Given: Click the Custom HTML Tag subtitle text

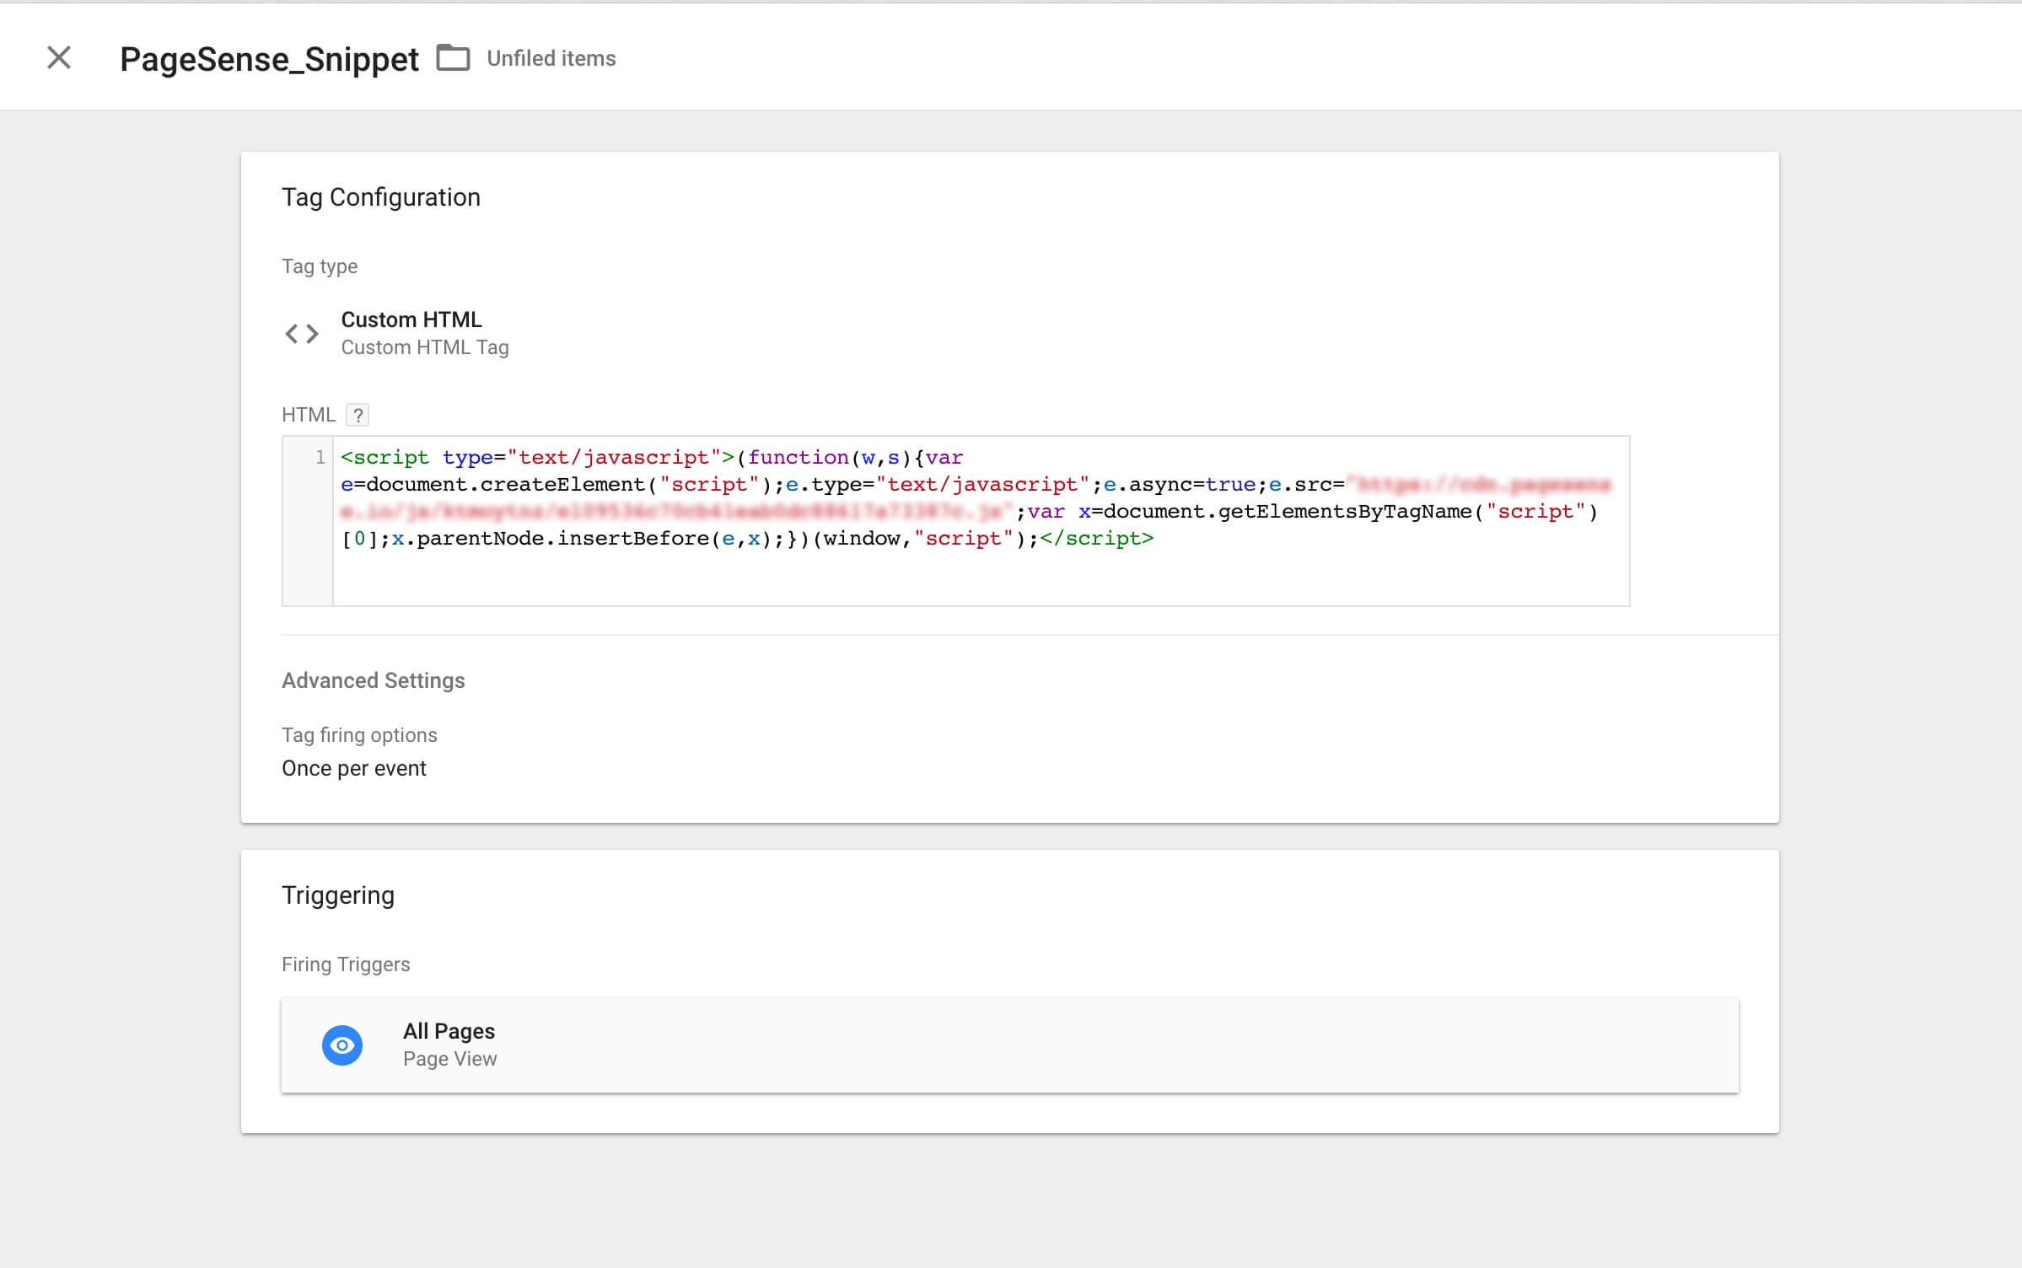Looking at the screenshot, I should pyautogui.click(x=424, y=347).
